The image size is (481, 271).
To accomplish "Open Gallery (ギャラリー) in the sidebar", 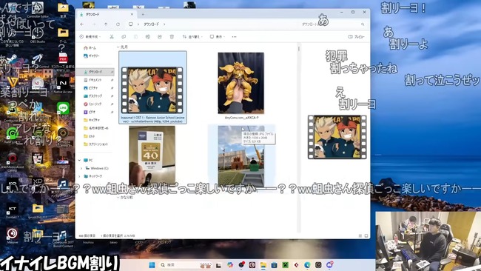I will (92, 56).
